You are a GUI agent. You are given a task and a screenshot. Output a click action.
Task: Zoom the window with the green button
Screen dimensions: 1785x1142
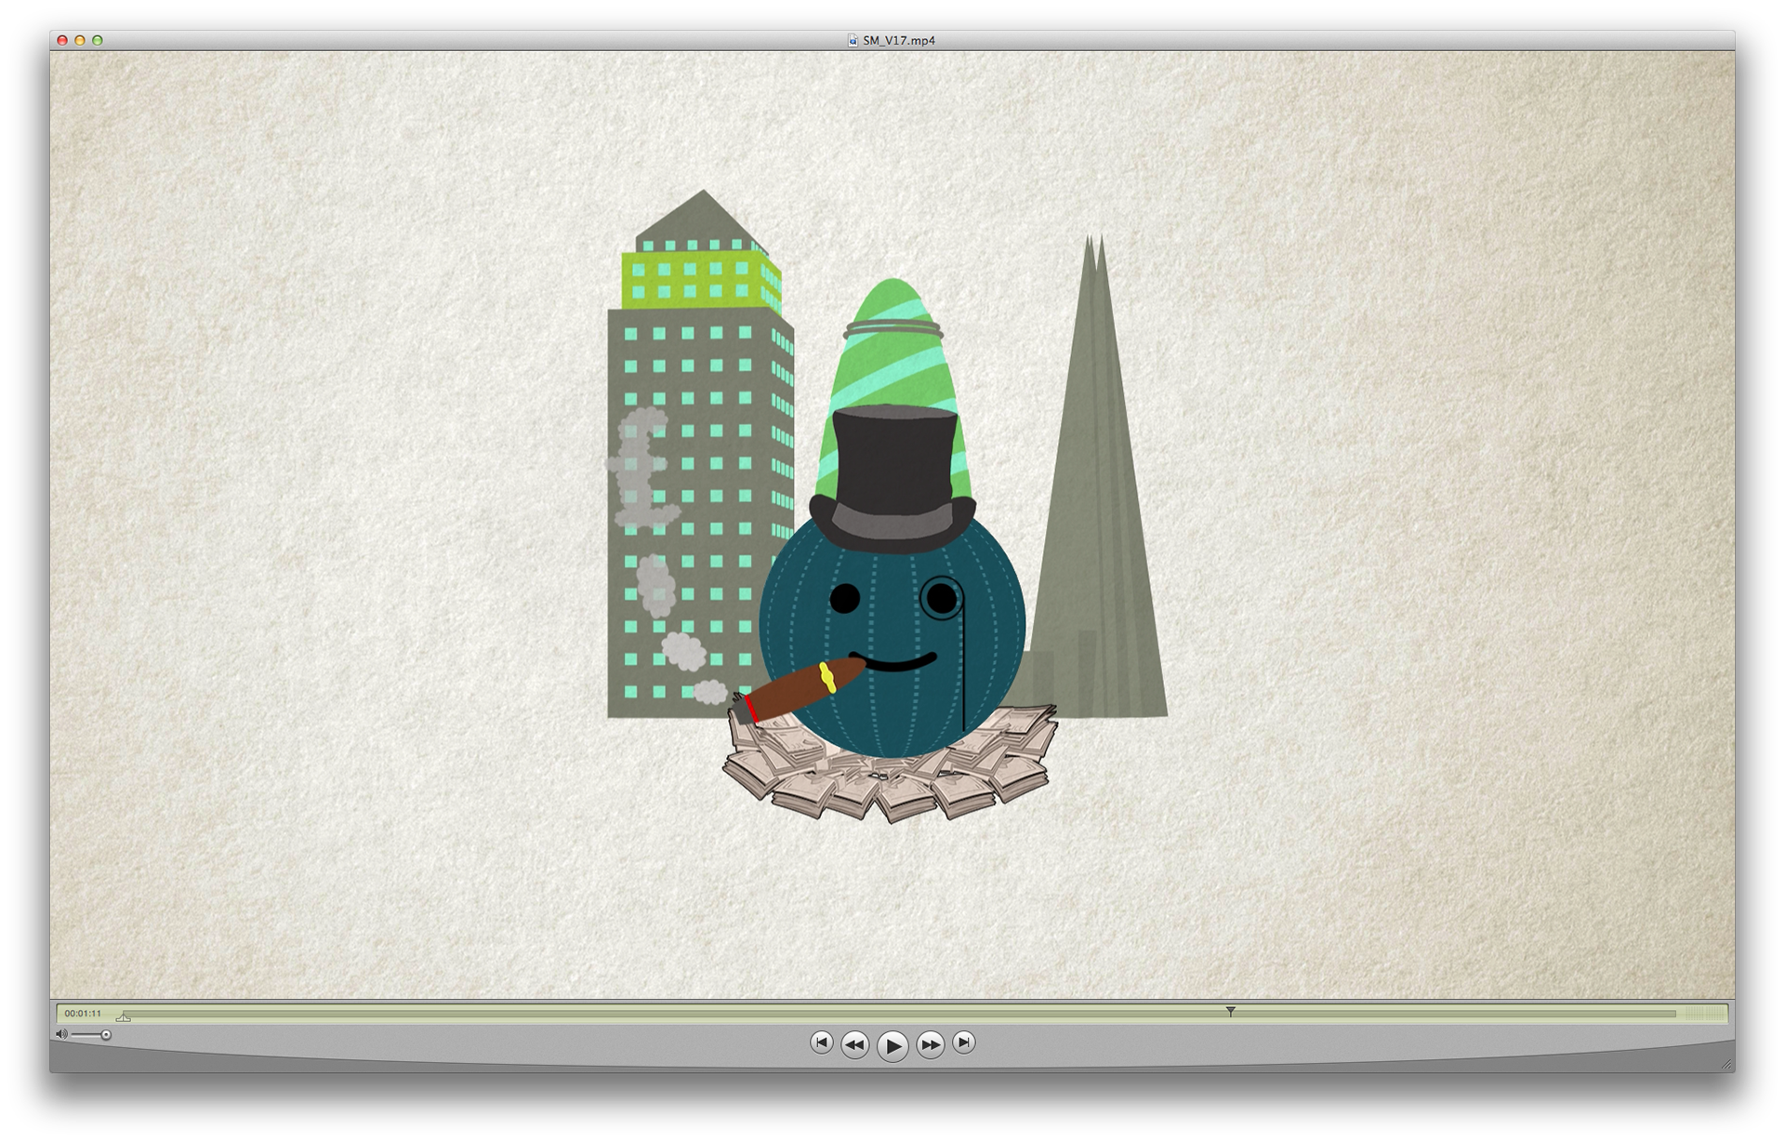click(x=98, y=41)
